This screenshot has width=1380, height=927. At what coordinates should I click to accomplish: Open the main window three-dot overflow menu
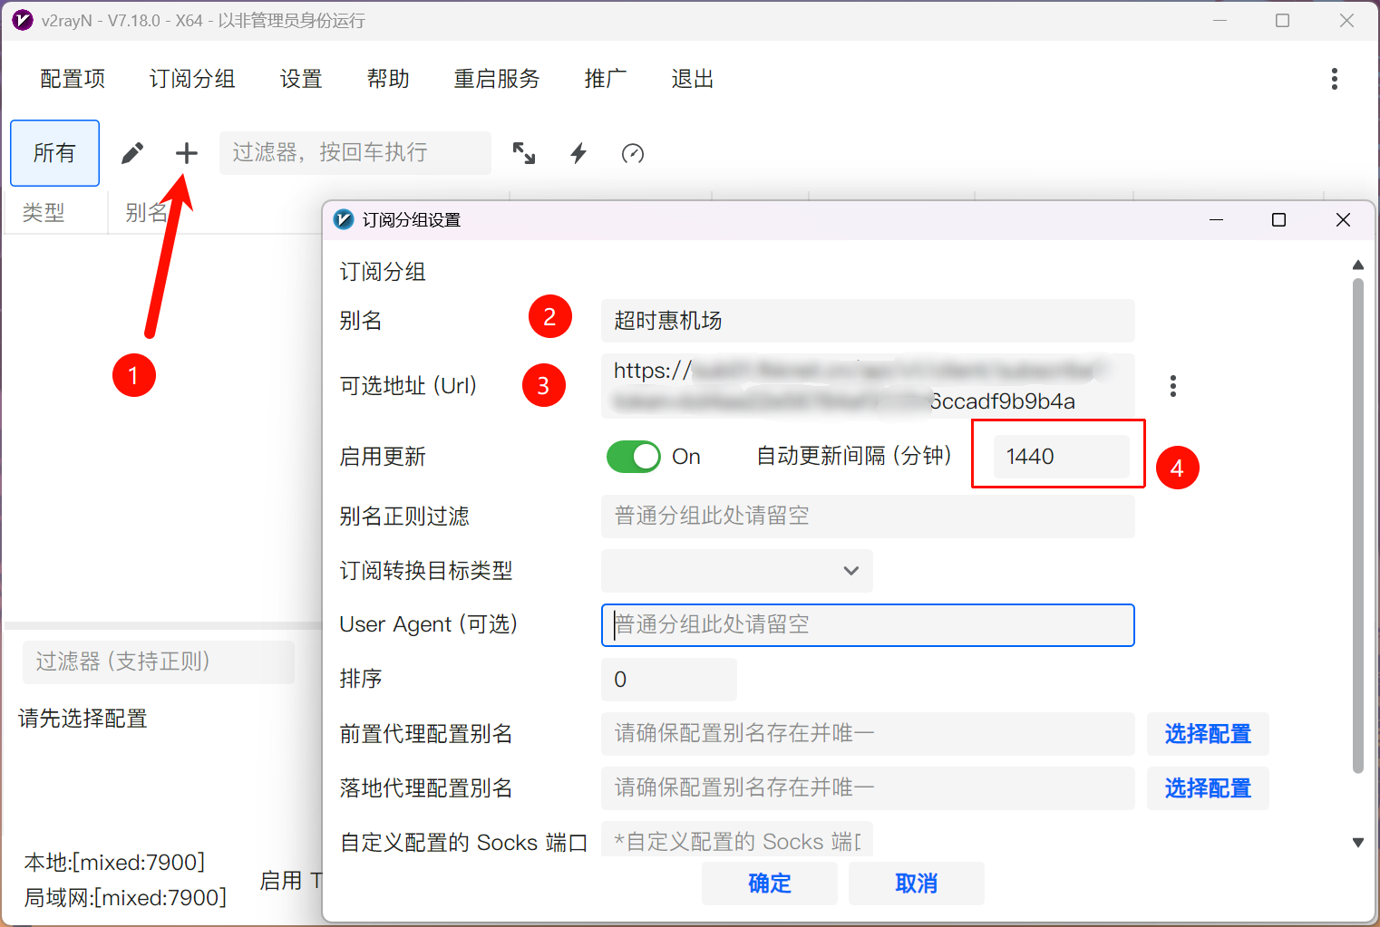pos(1334,79)
